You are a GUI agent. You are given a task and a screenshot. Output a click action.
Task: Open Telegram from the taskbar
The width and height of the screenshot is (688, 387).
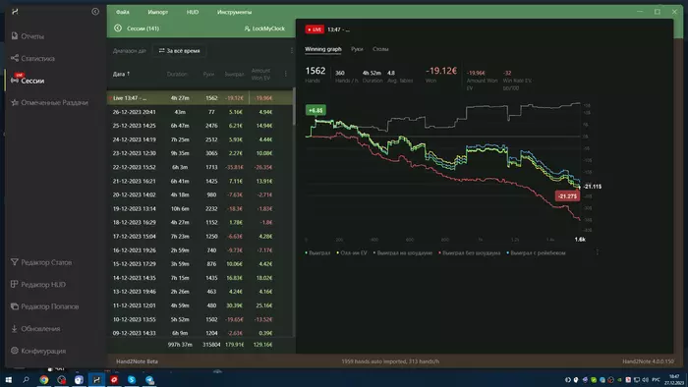coord(149,379)
